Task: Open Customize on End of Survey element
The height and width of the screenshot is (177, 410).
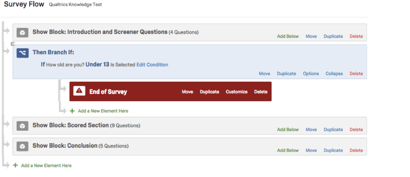Action: [236, 92]
